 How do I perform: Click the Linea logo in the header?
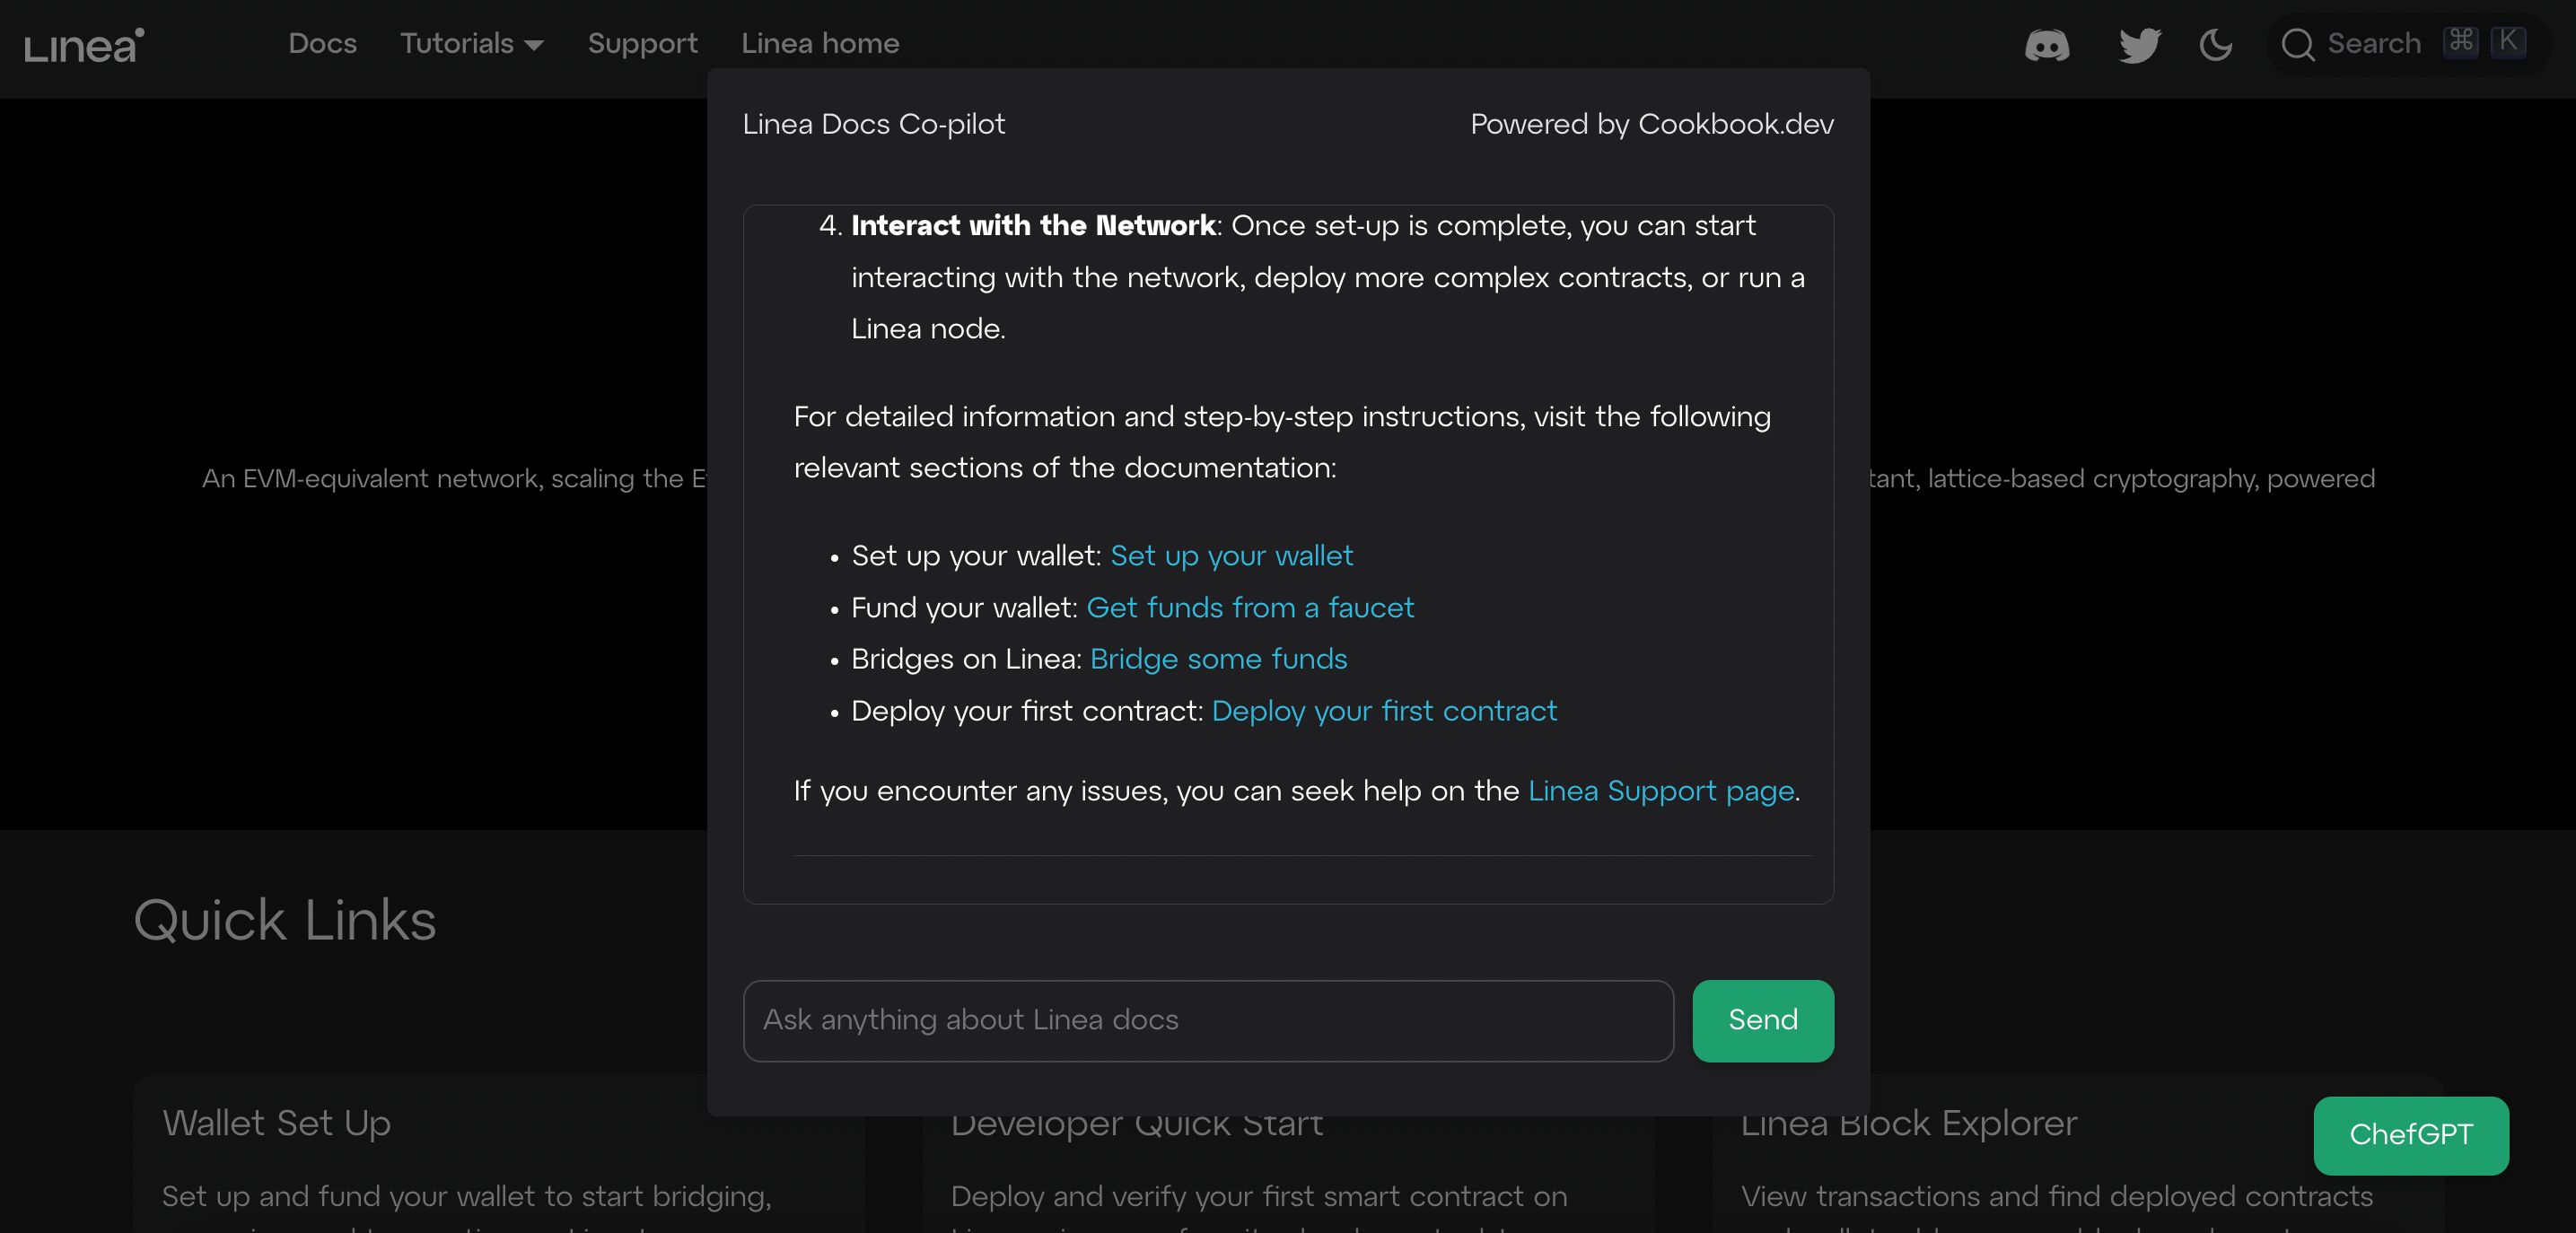click(85, 46)
